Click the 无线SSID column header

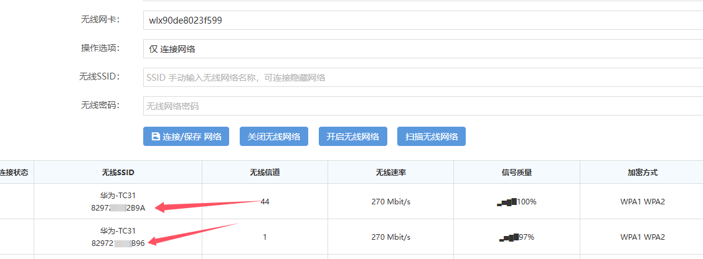pos(118,172)
